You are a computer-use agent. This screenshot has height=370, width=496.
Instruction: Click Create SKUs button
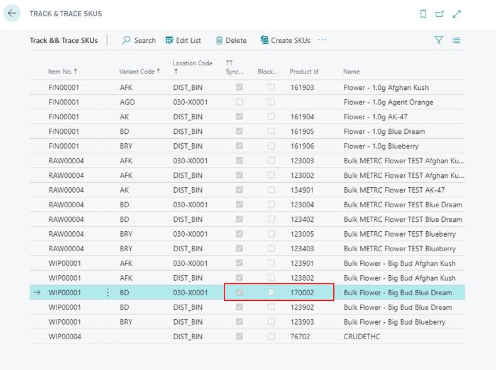[x=285, y=40]
